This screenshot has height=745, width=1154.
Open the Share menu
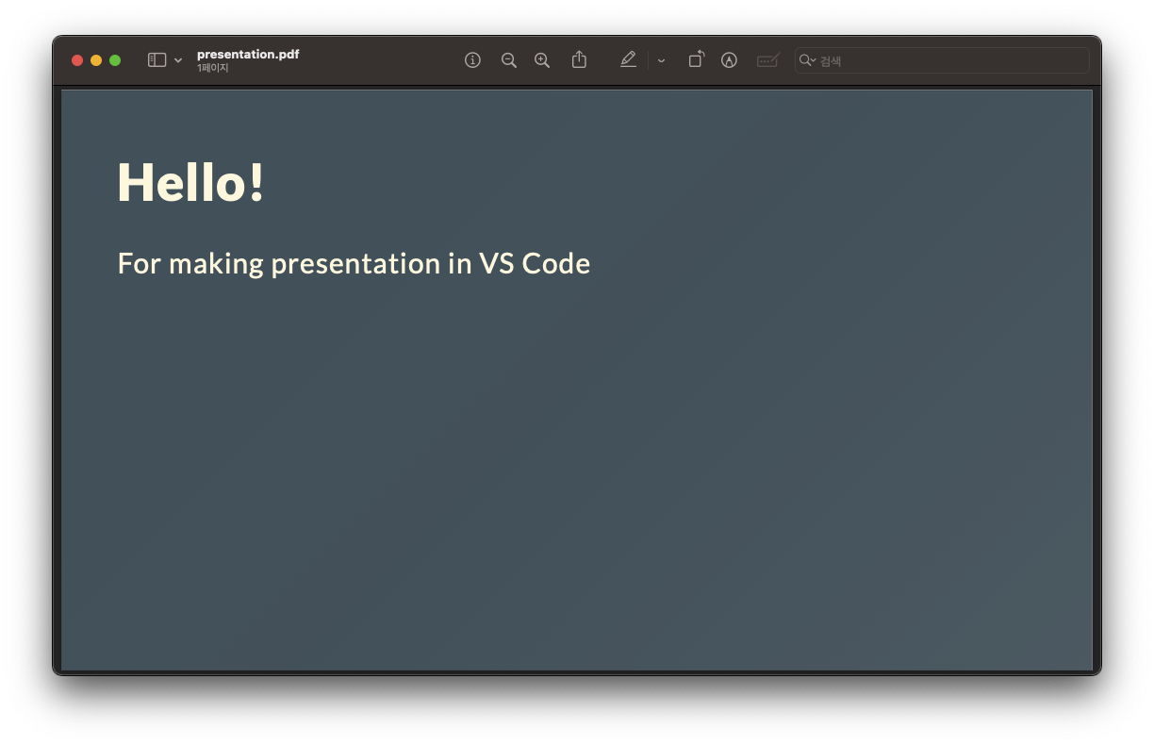pyautogui.click(x=579, y=60)
